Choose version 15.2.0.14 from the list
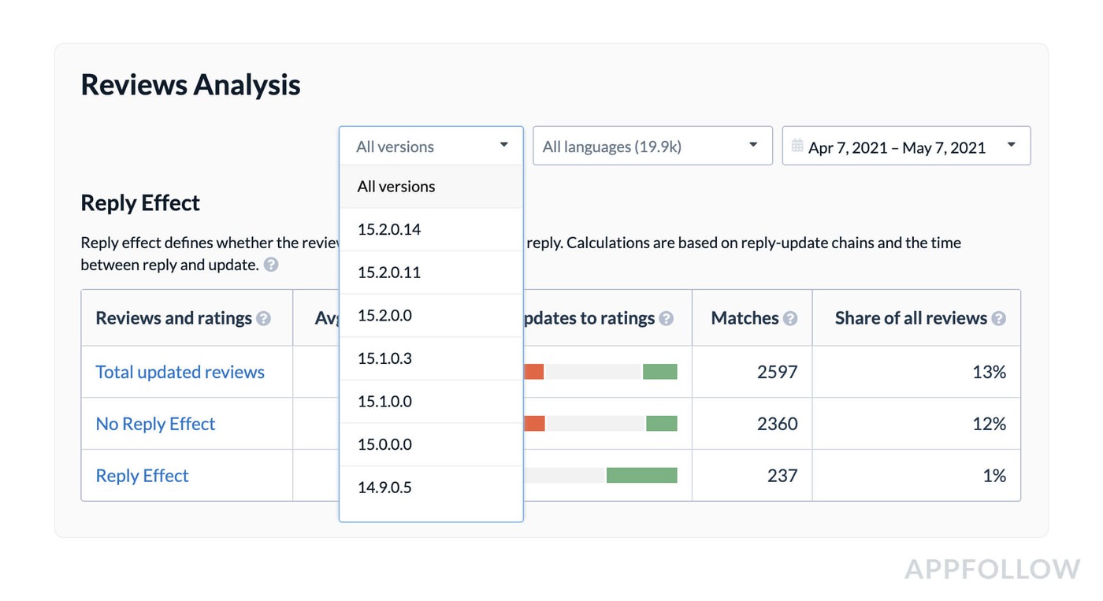 click(x=389, y=229)
